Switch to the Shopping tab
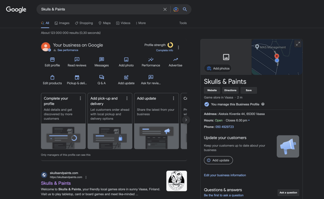The height and width of the screenshot is (199, 324). coord(84,23)
